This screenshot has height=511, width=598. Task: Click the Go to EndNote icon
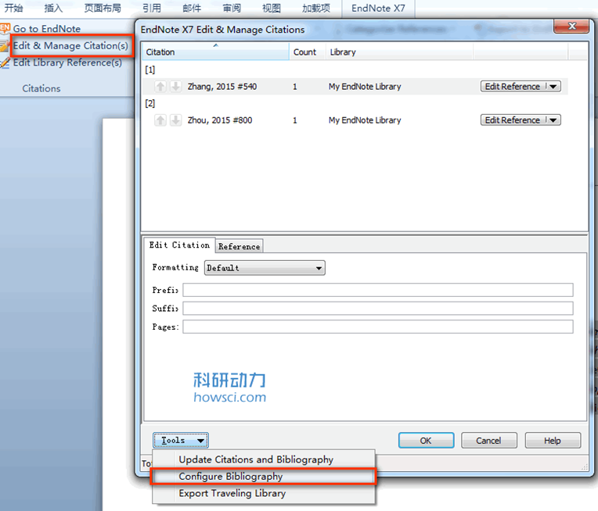5,28
